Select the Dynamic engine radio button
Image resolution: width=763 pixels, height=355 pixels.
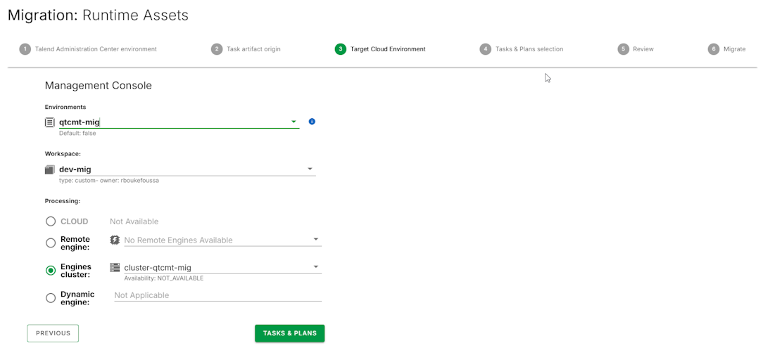[51, 298]
